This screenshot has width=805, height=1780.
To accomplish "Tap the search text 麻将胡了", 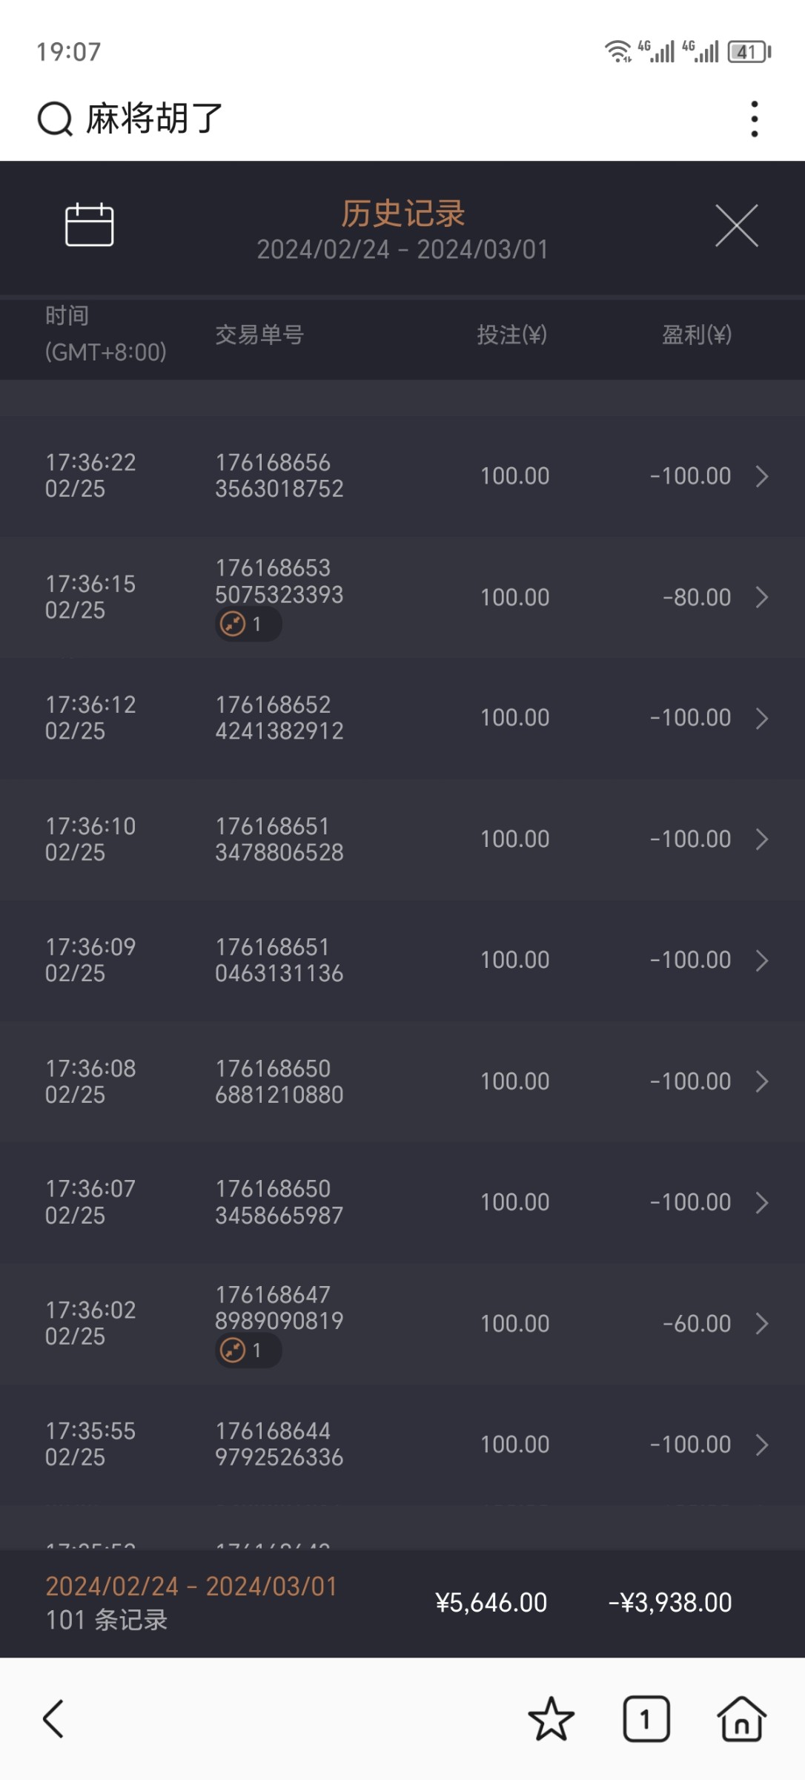I will tap(154, 119).
